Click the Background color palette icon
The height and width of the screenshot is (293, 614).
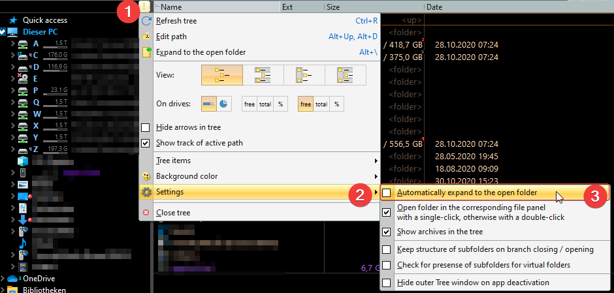point(146,176)
